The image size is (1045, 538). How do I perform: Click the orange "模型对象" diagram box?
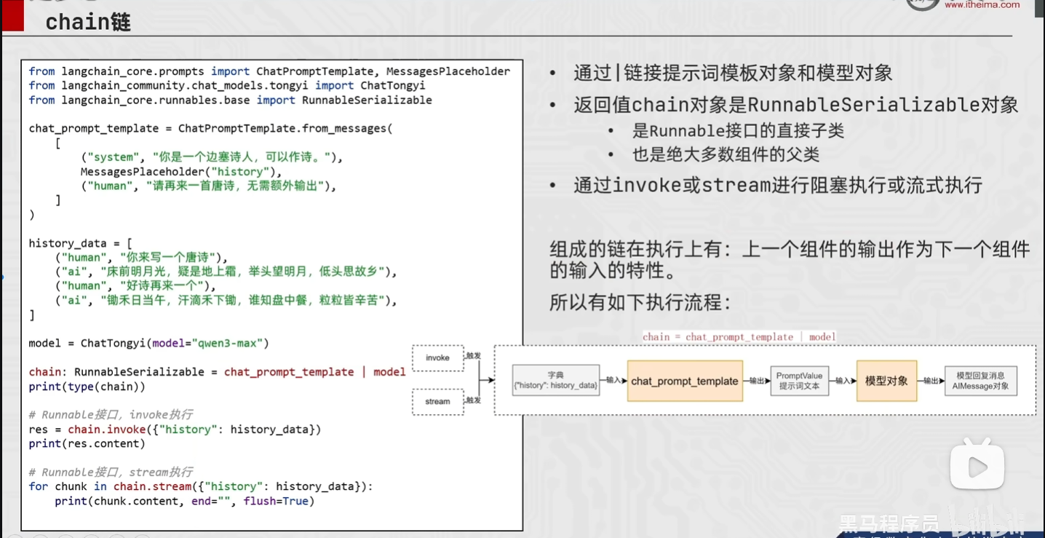886,381
